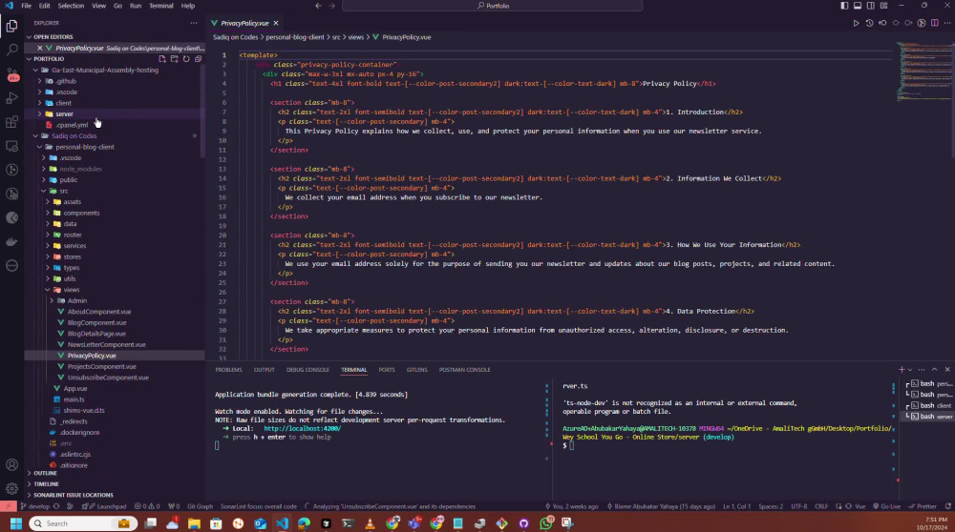Expand the TIMELINE section
Screen dimensions: 955x532
pos(115,484)
